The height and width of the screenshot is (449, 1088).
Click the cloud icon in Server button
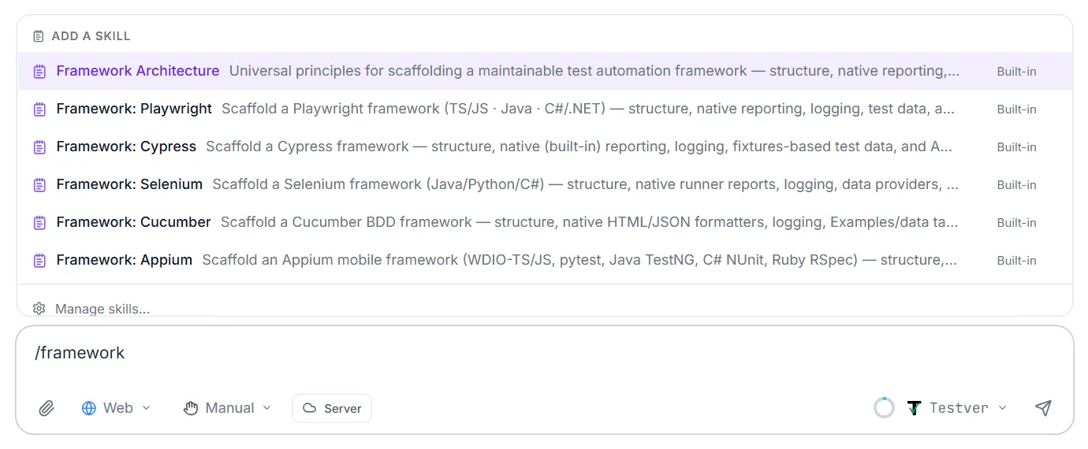(x=310, y=408)
